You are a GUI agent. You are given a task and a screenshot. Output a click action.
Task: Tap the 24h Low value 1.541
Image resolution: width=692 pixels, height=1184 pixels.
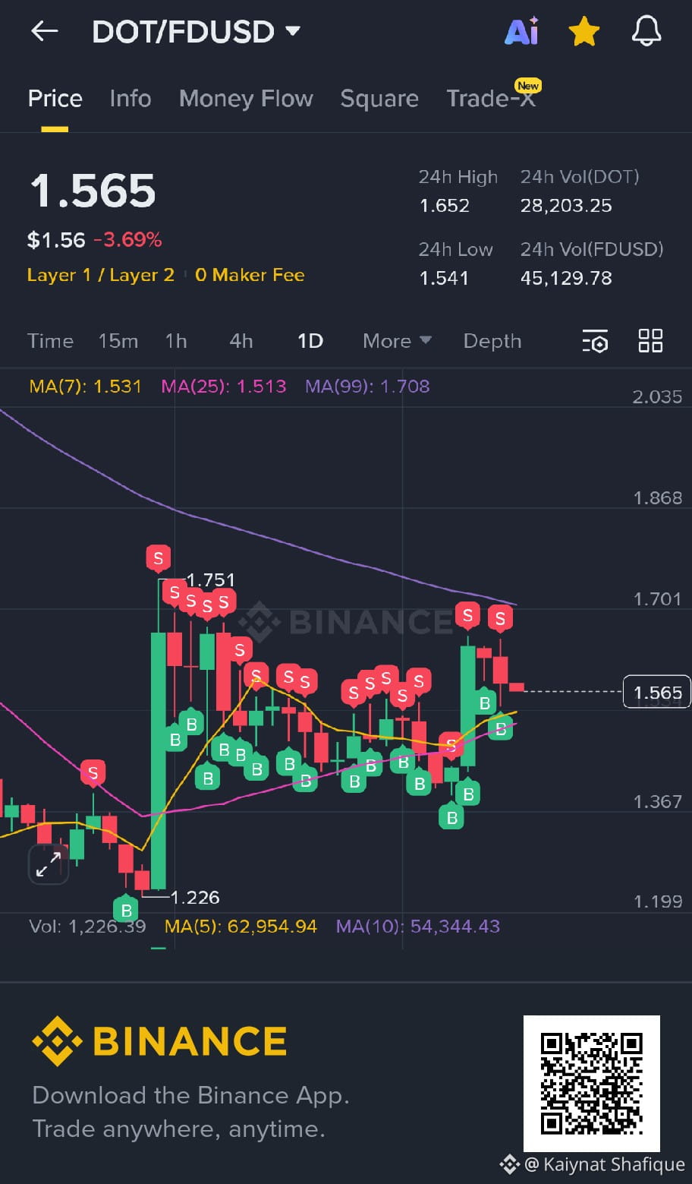point(444,277)
